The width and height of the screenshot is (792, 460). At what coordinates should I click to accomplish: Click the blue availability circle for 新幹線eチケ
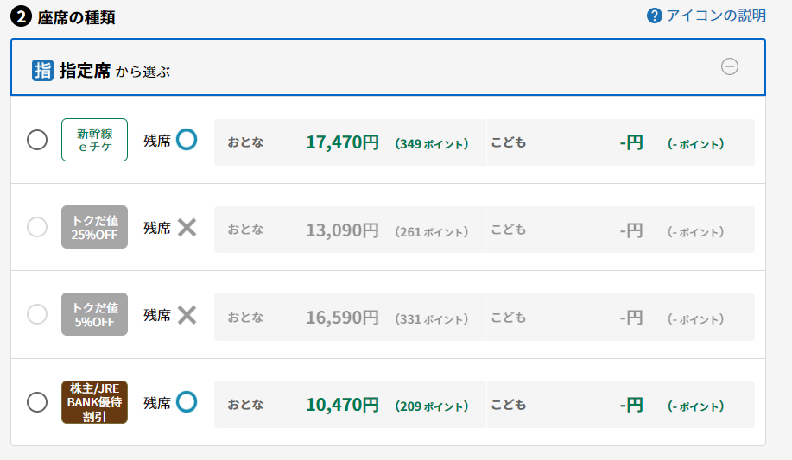point(187,139)
